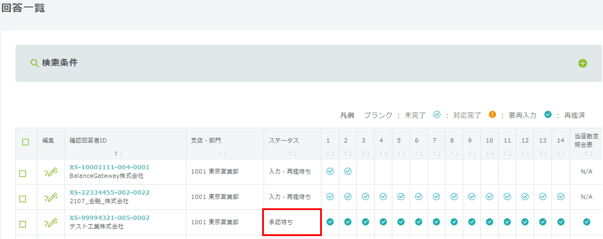Sort table by ステータス column arrows
This screenshot has height=239, width=603.
[x=284, y=153]
